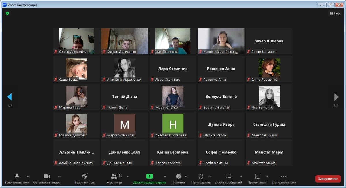The height and width of the screenshot is (188, 346).
Task: Click the 2/2 page indicator under left arrow
Action: point(10,105)
